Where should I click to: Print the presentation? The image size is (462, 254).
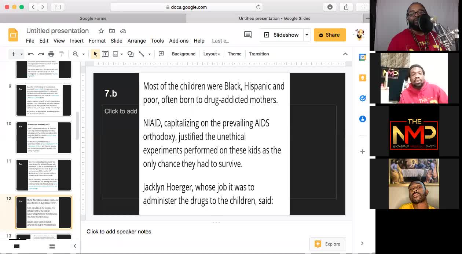coord(51,54)
